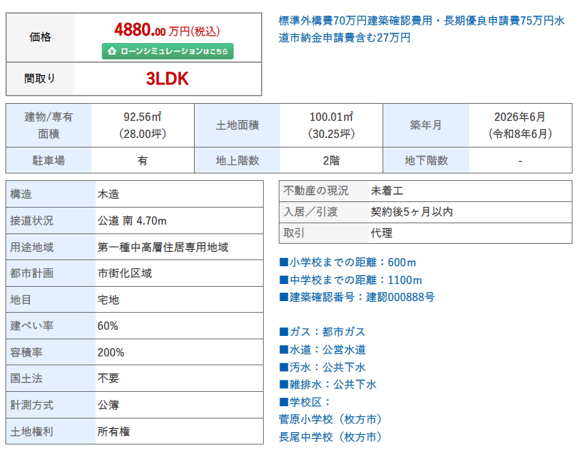Click the 建築確認番号 建認000888号 line
Viewport: 580px width, 454px height.
357,297
